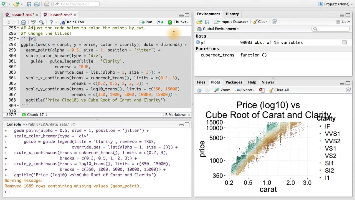Open the Help tab
This screenshot has height=200, width=355.
[x=252, y=82]
